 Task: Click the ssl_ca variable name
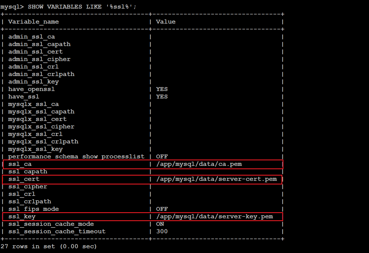(20, 164)
